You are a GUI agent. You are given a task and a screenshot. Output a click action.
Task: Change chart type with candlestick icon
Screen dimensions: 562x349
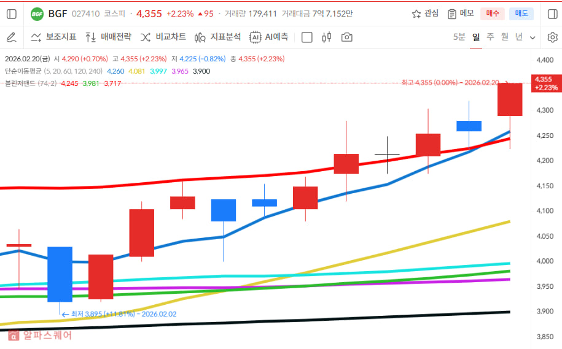[326, 37]
